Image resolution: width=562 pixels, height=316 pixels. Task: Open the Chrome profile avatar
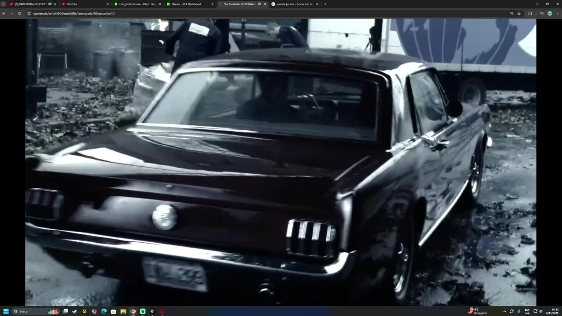[x=550, y=14]
